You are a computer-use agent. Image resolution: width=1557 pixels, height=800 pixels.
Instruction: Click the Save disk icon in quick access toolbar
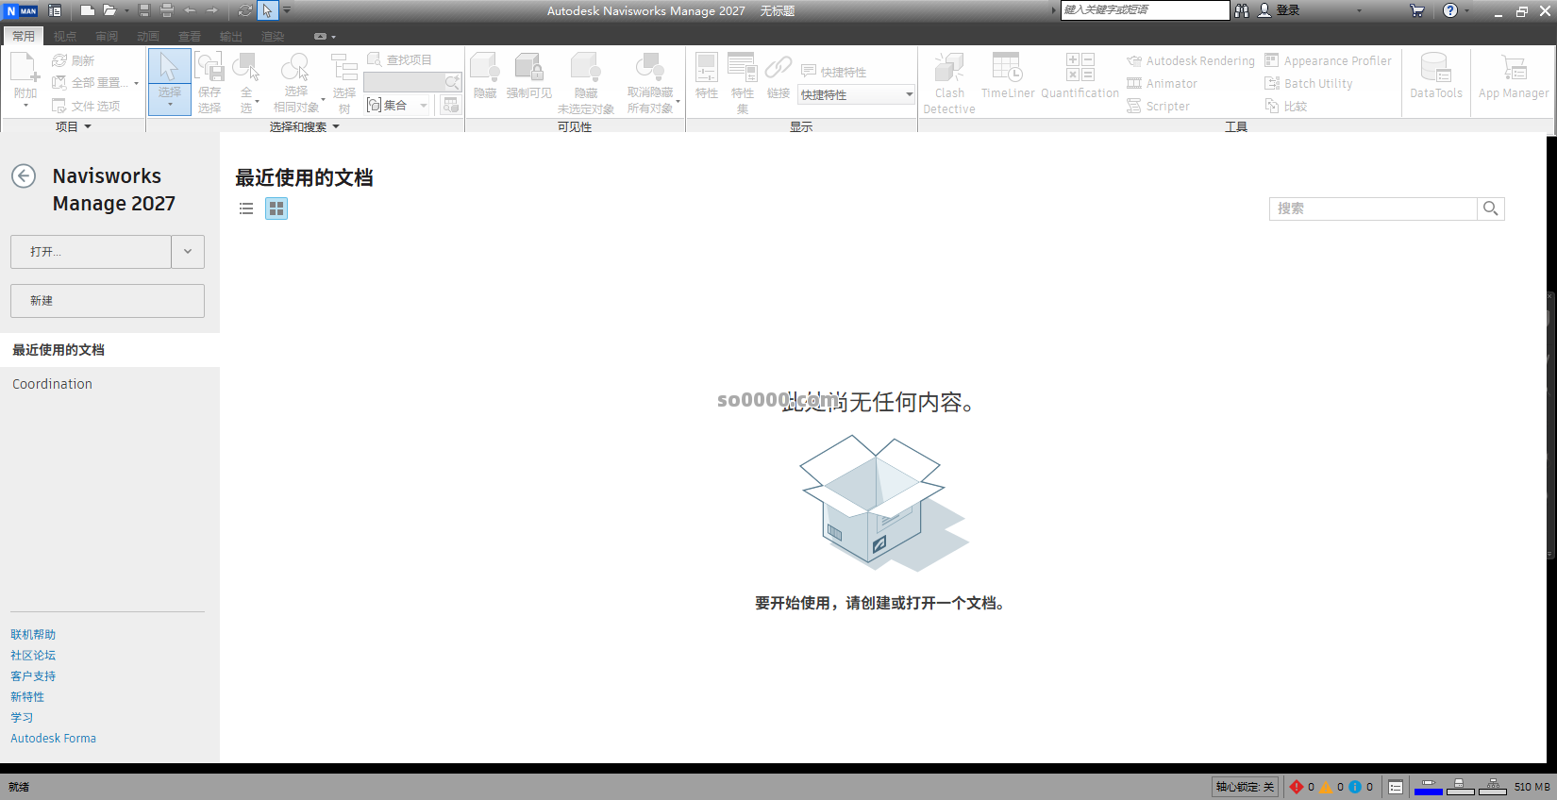tap(144, 10)
